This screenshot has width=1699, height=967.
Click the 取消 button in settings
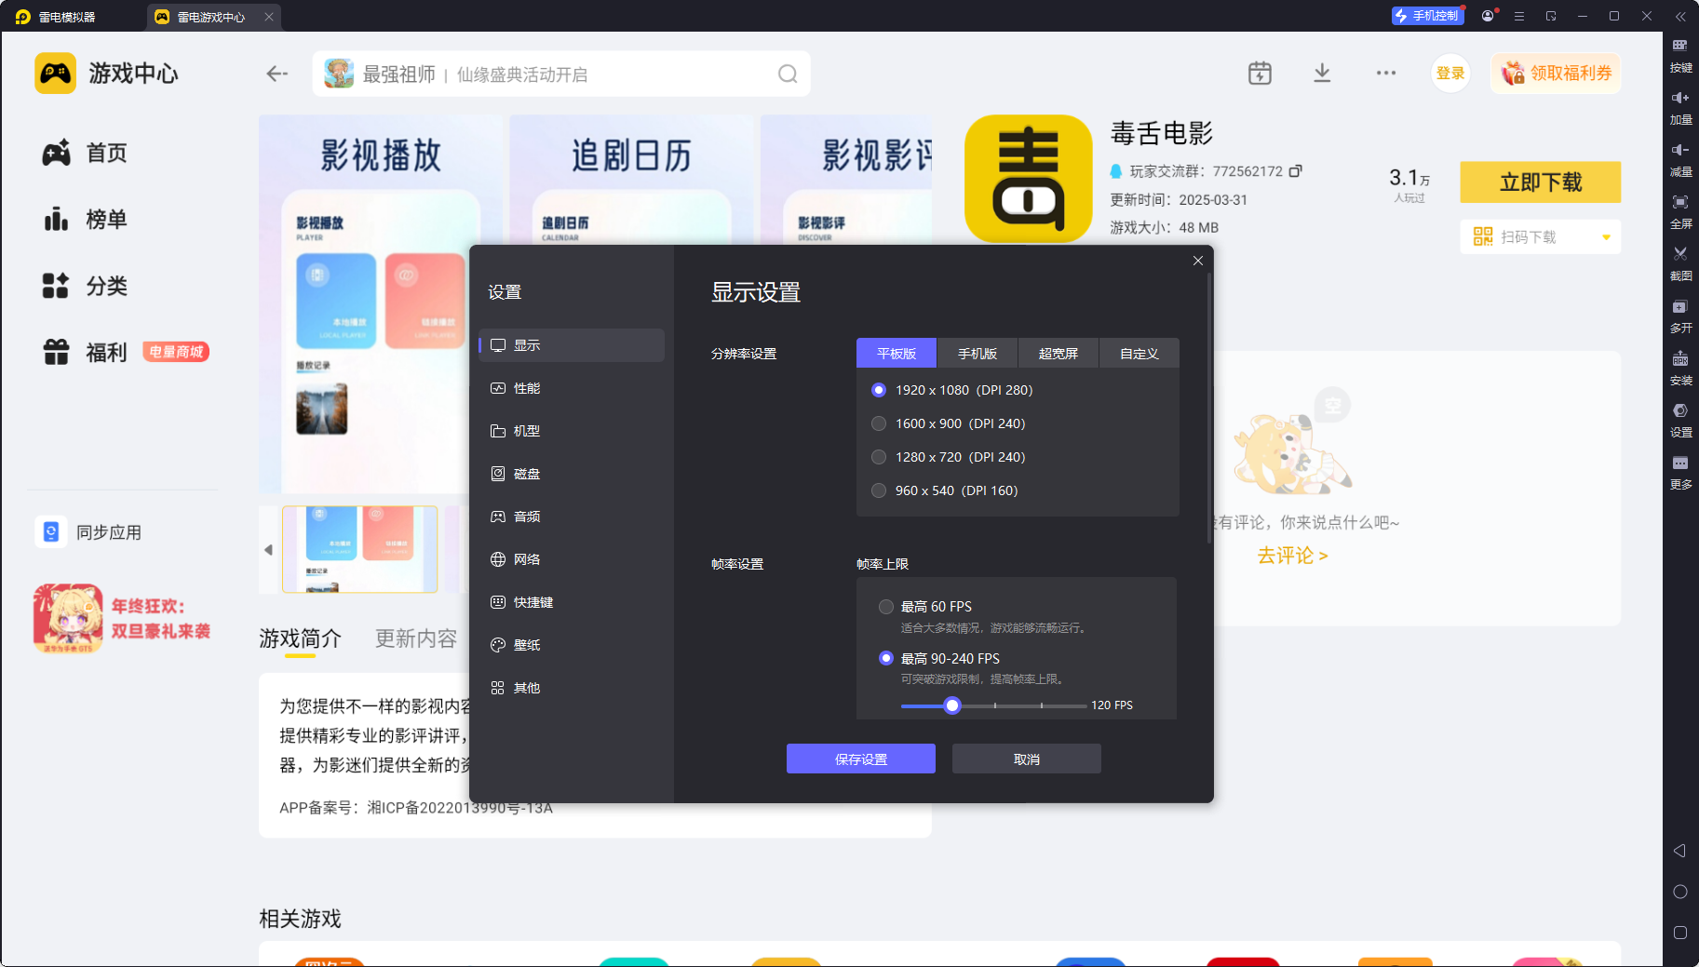[1027, 759]
